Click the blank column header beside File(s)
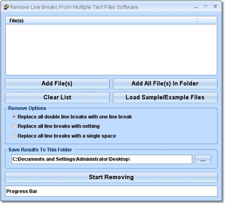 (x=206, y=21)
